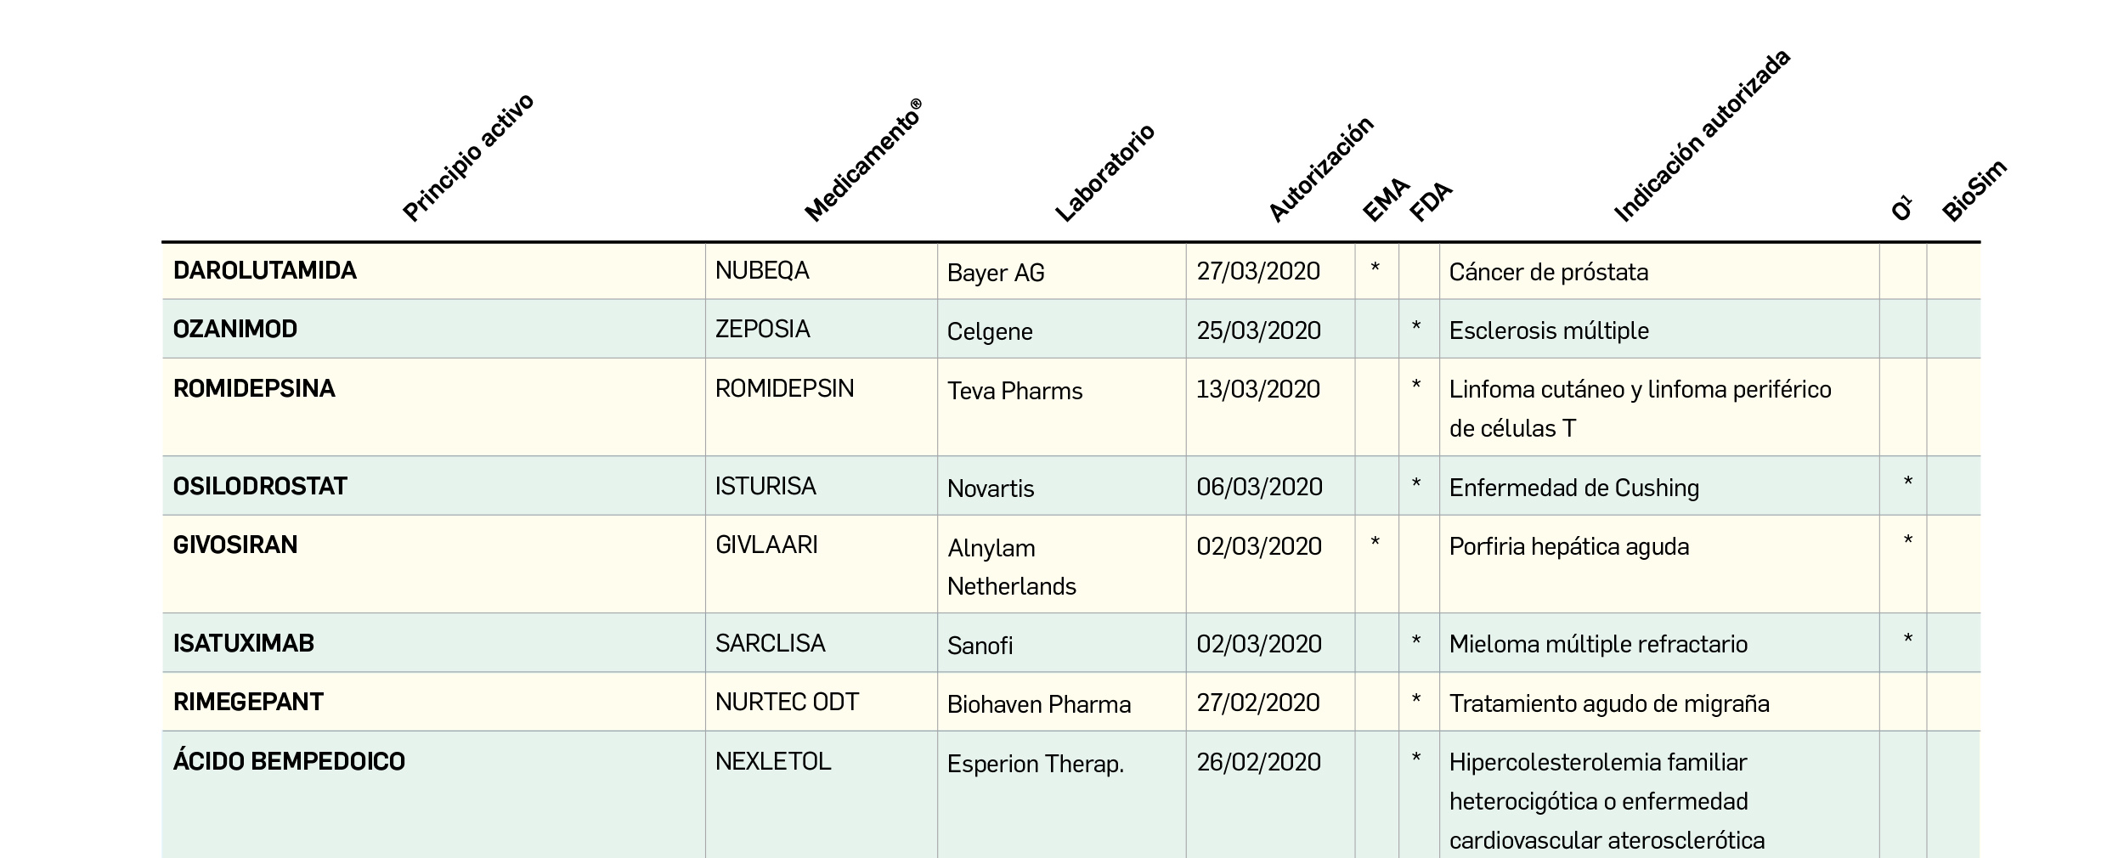
Task: Click the GIVOSIRAN active ingredient name
Action: [x=234, y=545]
